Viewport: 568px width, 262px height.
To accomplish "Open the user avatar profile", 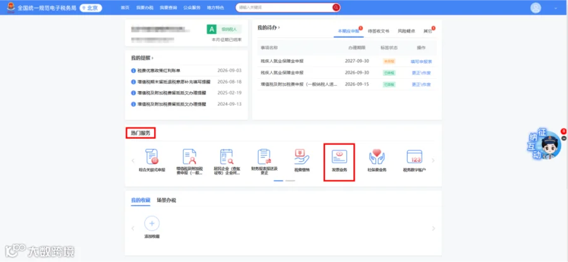I will point(535,8).
